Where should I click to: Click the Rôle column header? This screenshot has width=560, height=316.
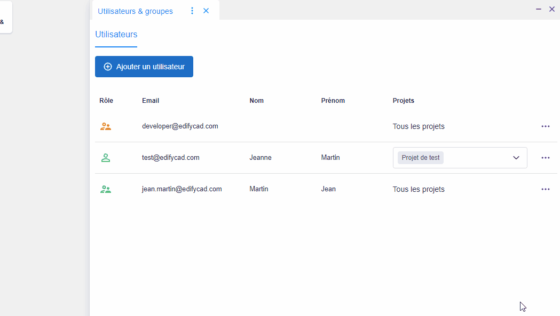click(106, 101)
